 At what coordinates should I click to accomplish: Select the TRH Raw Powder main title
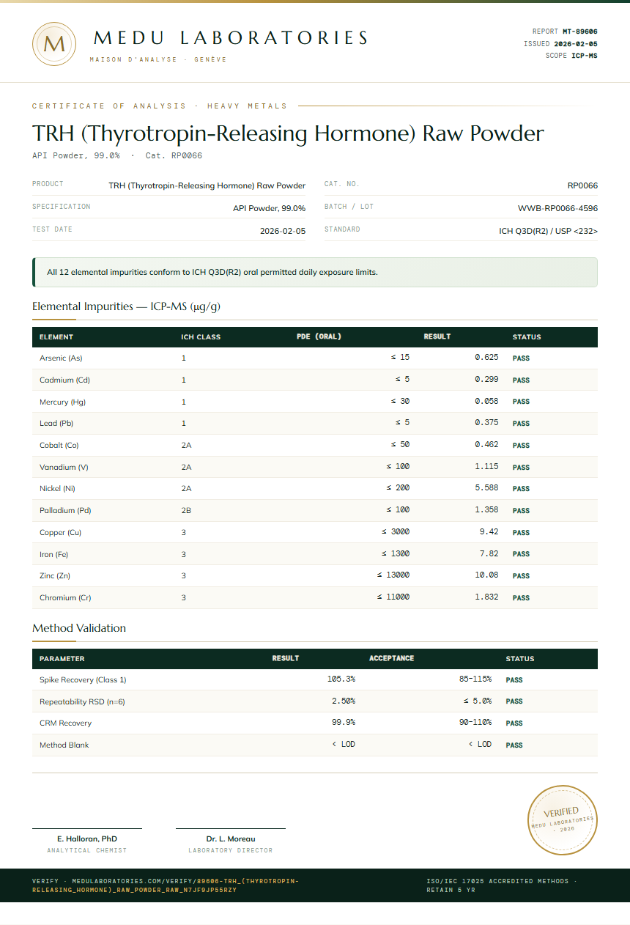pos(288,133)
